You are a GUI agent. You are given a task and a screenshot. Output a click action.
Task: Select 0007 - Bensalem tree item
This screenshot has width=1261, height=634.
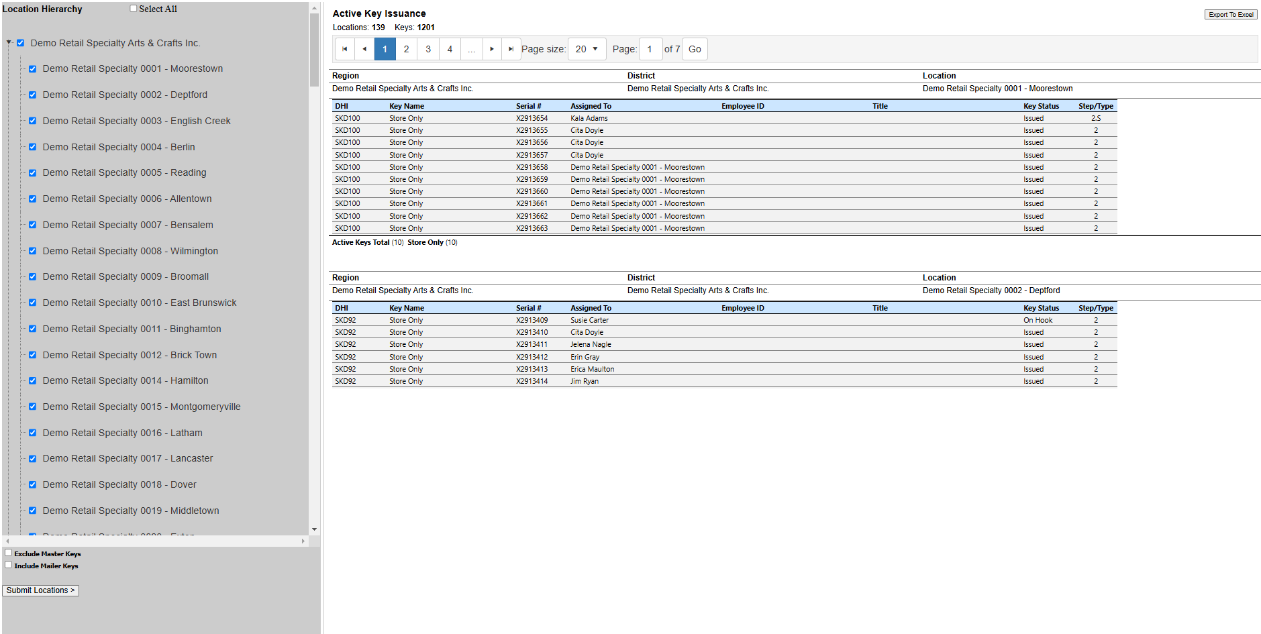coord(128,225)
